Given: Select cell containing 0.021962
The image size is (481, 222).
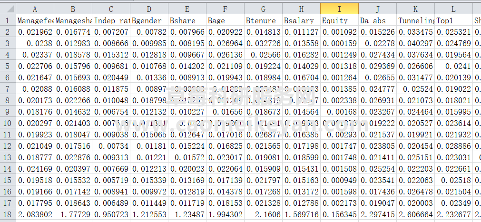Looking at the screenshot, I should click(35, 32).
